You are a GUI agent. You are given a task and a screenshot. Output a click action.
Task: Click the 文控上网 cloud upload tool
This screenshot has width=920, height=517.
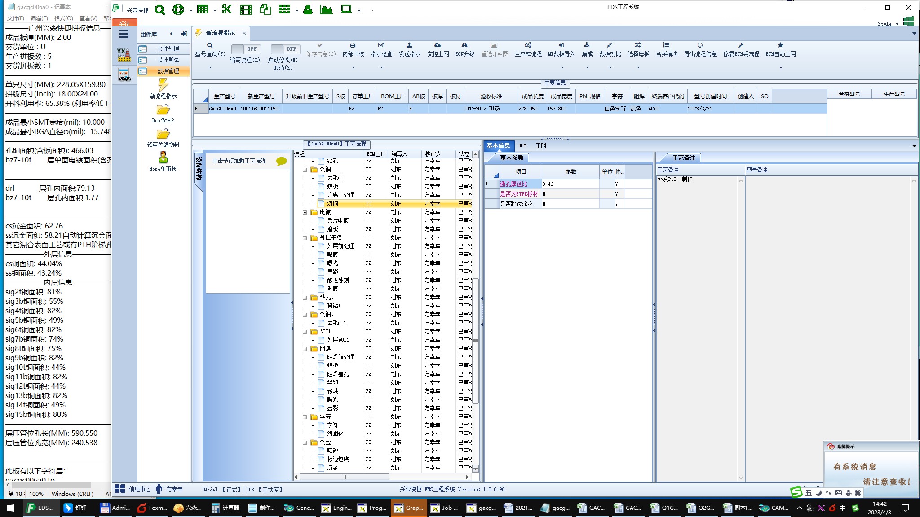click(438, 49)
